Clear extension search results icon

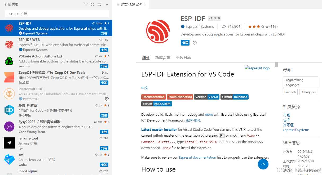[x=99, y=5]
